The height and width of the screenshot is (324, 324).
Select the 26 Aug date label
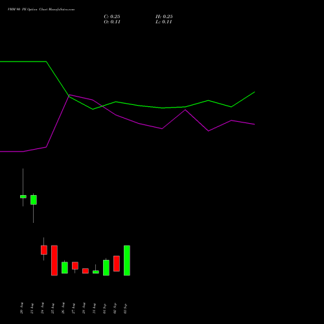click(x=63, y=308)
